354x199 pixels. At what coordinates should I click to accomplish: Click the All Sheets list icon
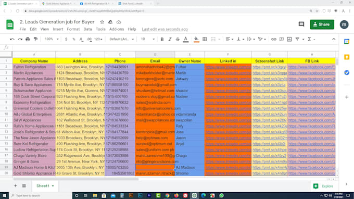tap(24, 185)
